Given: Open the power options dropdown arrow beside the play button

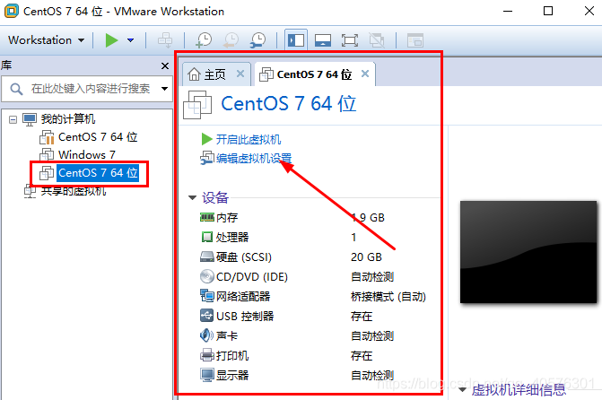Looking at the screenshot, I should coord(130,40).
